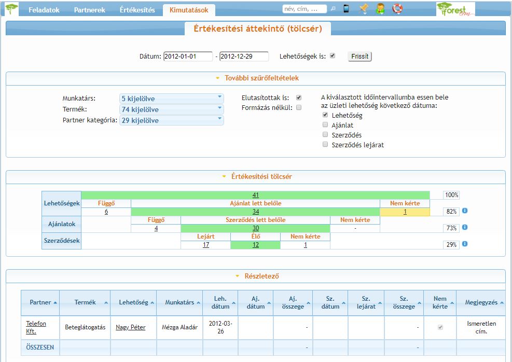Click the search magnifier icon
This screenshot has width=512, height=362.
[333, 9]
